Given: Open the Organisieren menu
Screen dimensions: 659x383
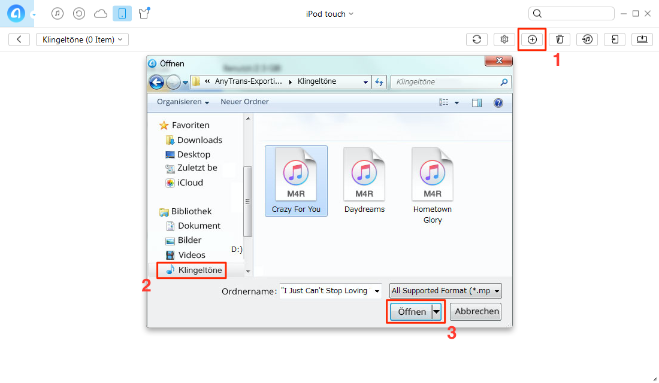Looking at the screenshot, I should click(x=183, y=102).
